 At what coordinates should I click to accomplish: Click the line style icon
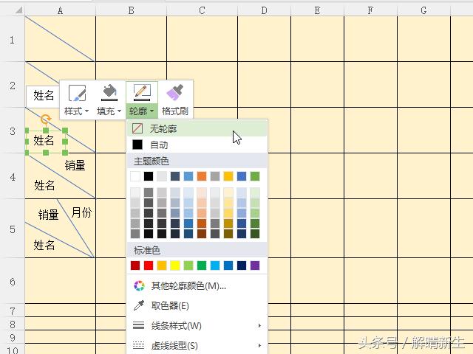coord(138,325)
